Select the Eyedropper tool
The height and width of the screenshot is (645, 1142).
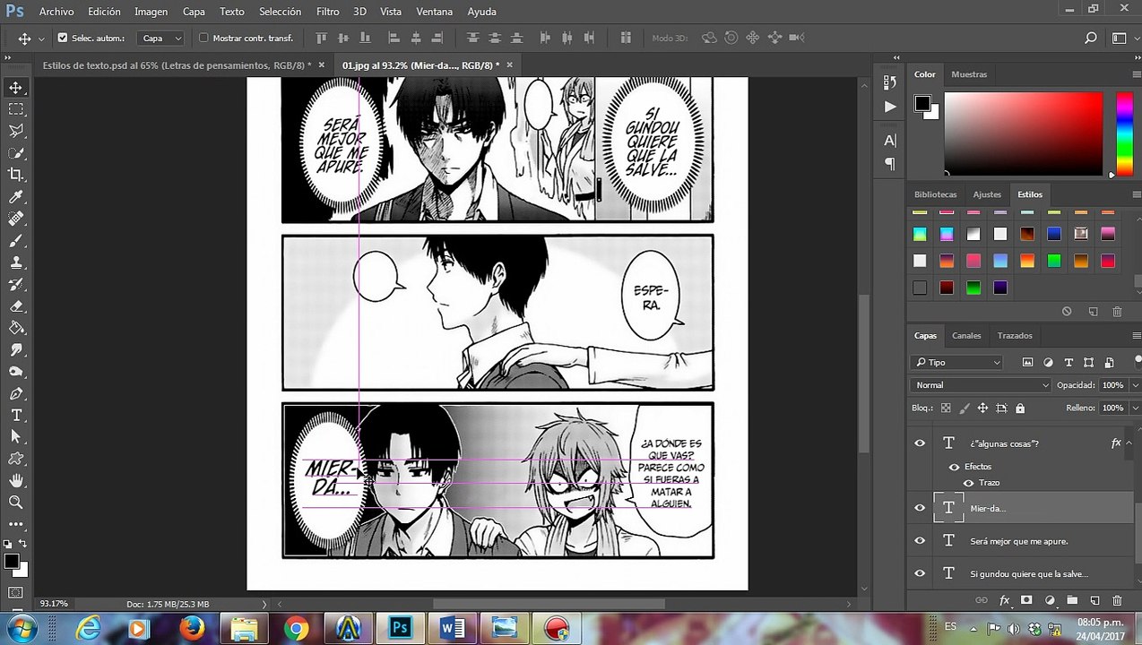[x=16, y=196]
